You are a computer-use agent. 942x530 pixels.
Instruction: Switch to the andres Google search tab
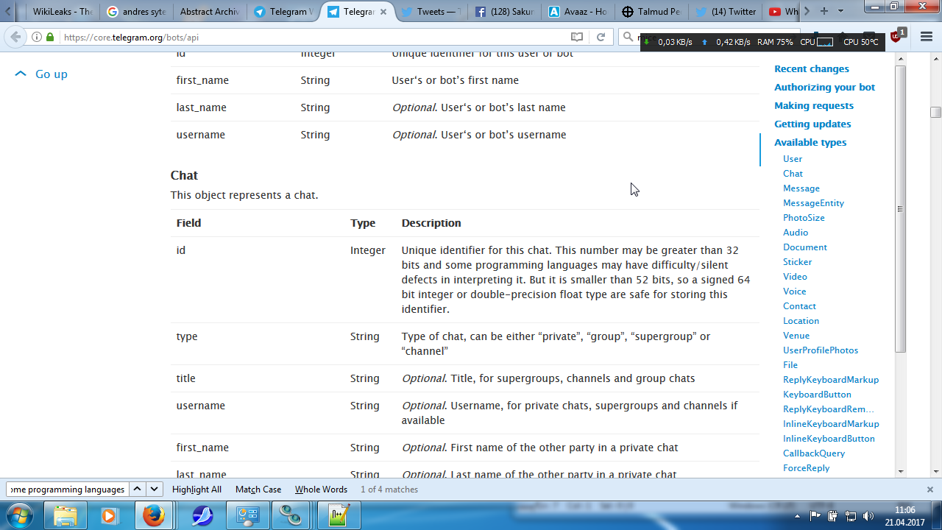(136, 12)
